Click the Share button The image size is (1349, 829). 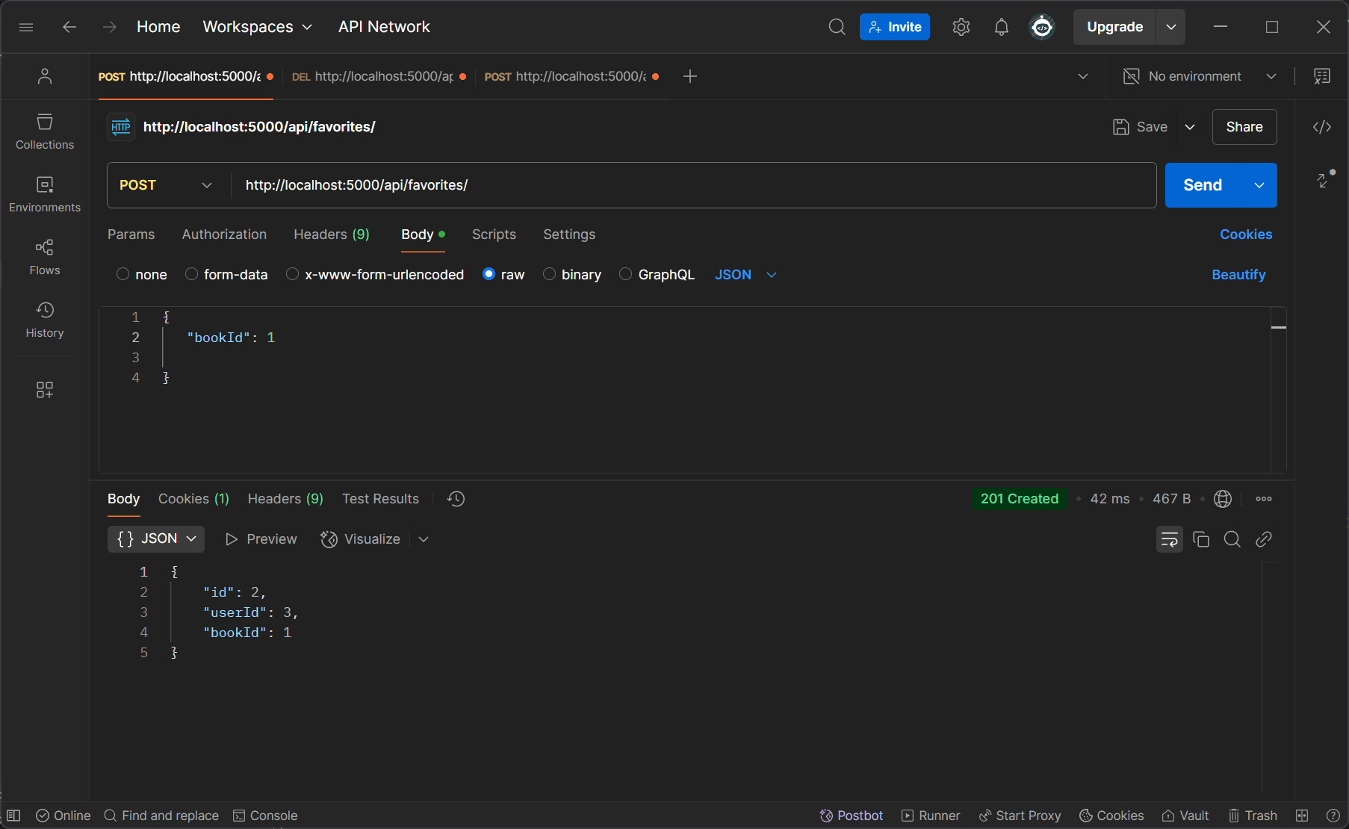[1244, 127]
